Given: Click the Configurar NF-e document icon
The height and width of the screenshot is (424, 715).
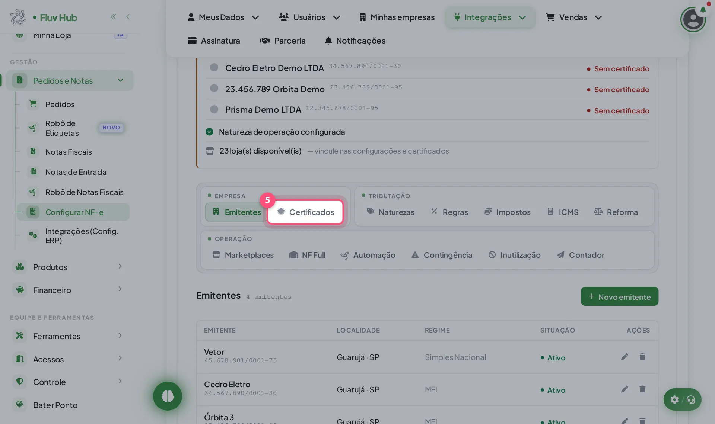Looking at the screenshot, I should [x=33, y=212].
